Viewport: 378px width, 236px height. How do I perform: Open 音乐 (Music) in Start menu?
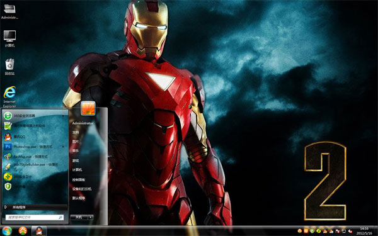(x=76, y=151)
